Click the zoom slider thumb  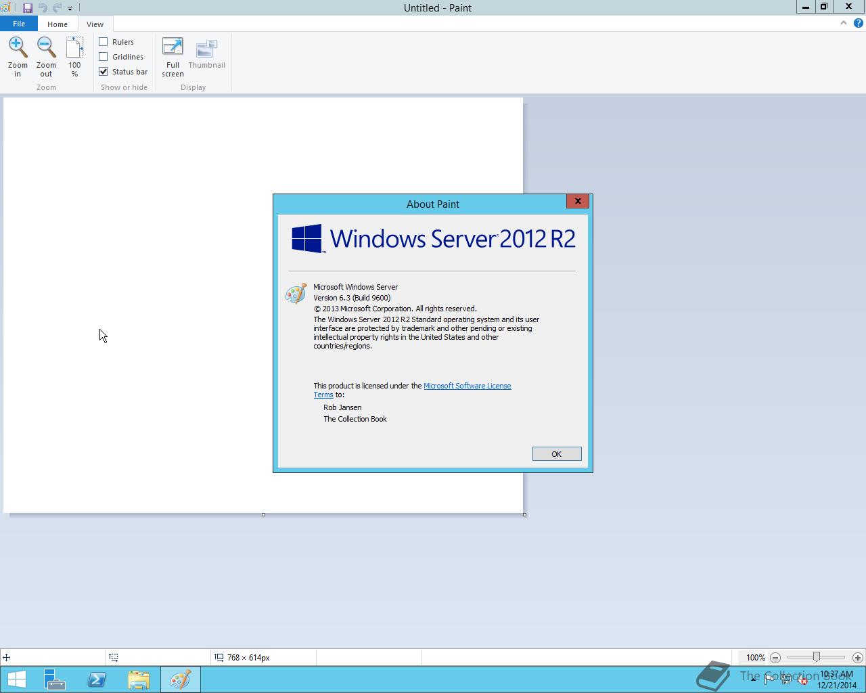pyautogui.click(x=817, y=657)
